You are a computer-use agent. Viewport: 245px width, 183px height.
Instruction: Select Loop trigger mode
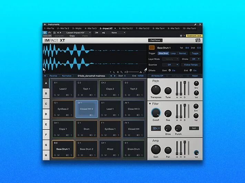point(173,53)
